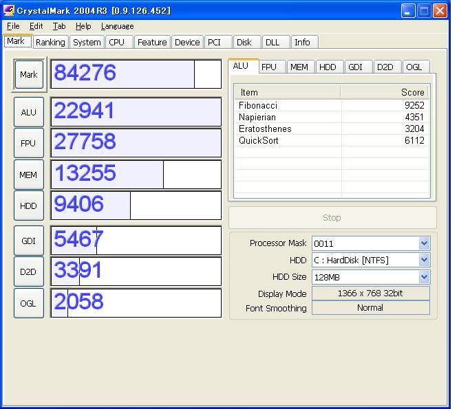Viewport: 470px width, 409px height.
Task: Run the MEM benchmark button
Action: (29, 175)
